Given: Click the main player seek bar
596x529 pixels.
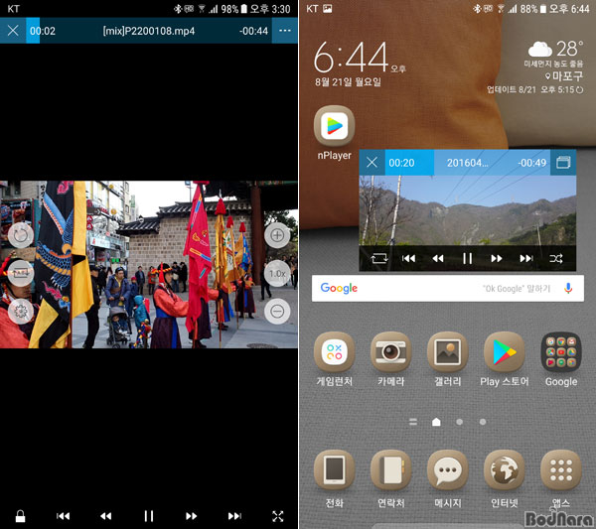Looking at the screenshot, I should point(149,31).
